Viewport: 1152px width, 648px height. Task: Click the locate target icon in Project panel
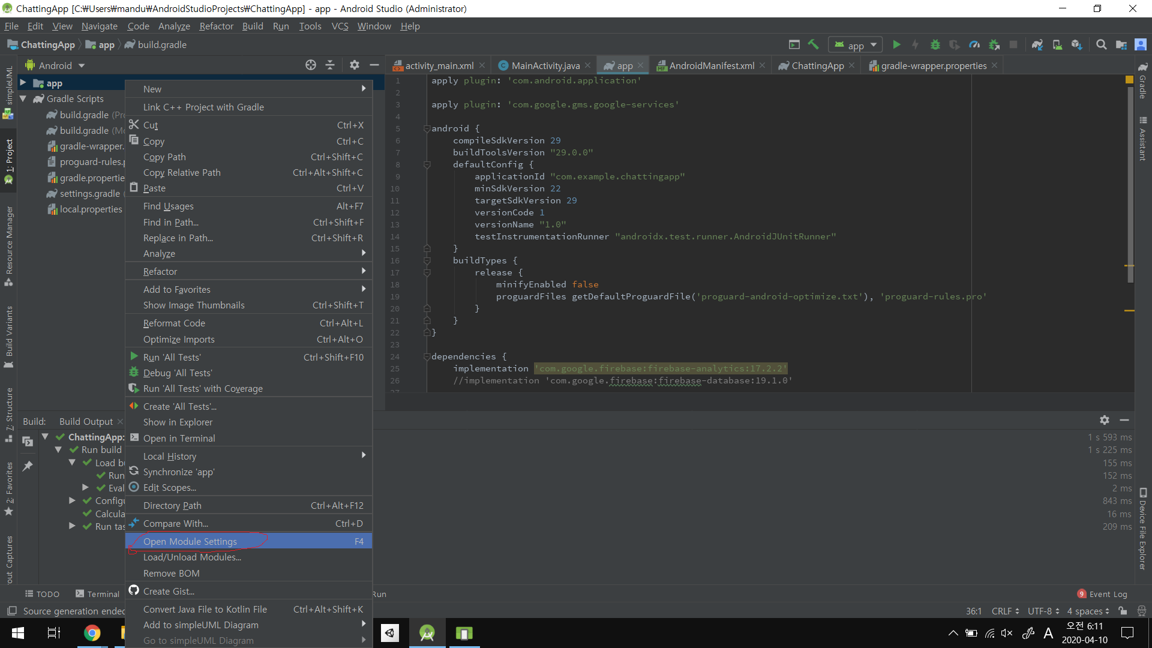point(311,65)
